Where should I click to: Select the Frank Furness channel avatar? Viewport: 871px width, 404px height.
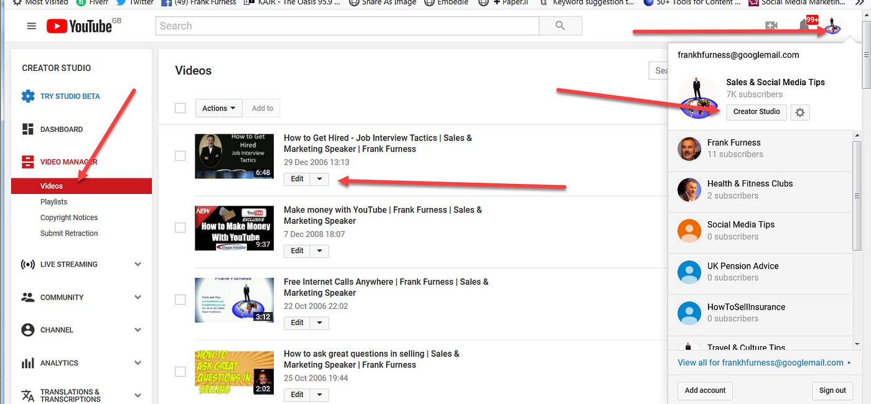point(689,149)
